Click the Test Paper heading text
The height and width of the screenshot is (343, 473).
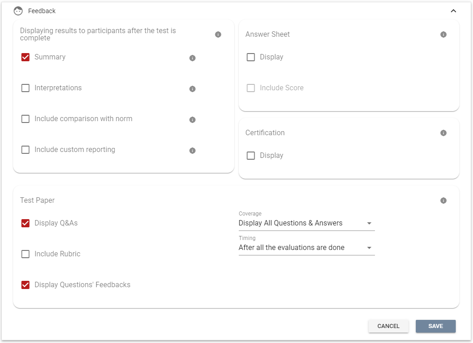click(37, 201)
